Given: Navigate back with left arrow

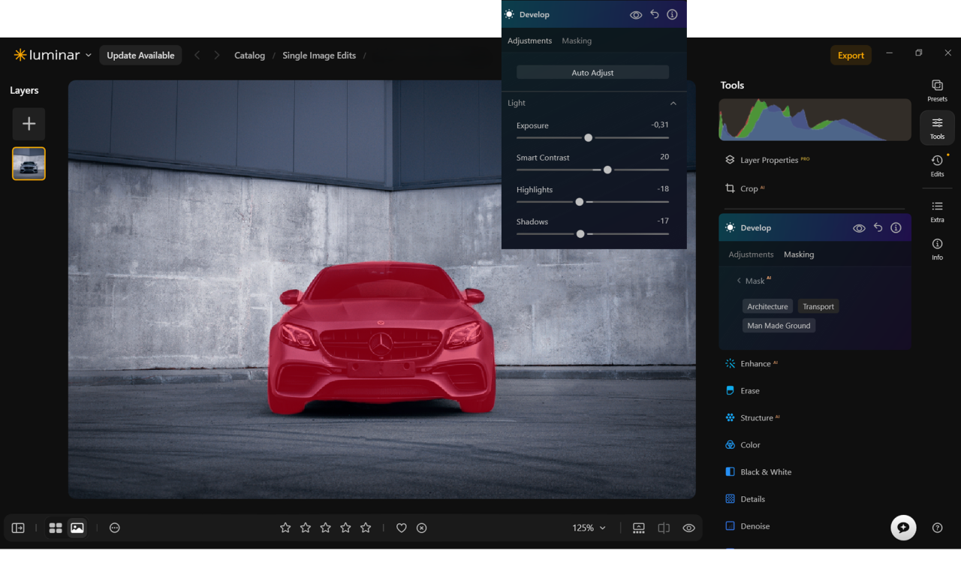Looking at the screenshot, I should click(197, 55).
